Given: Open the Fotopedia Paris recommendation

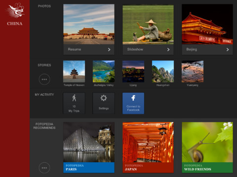Looking at the screenshot, I should [89, 147].
